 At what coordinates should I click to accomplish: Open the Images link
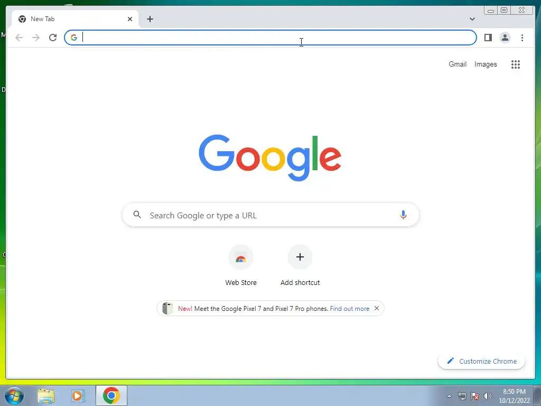[486, 64]
